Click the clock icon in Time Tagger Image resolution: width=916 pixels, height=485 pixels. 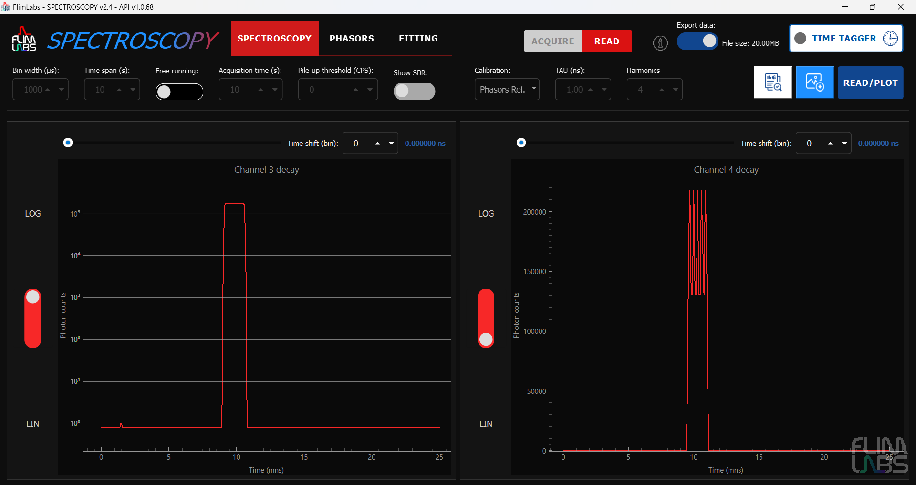pos(890,38)
